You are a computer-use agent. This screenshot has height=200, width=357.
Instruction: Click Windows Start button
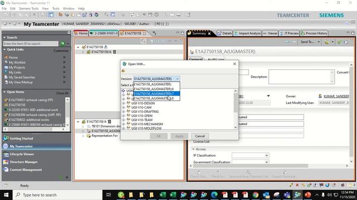6,195
